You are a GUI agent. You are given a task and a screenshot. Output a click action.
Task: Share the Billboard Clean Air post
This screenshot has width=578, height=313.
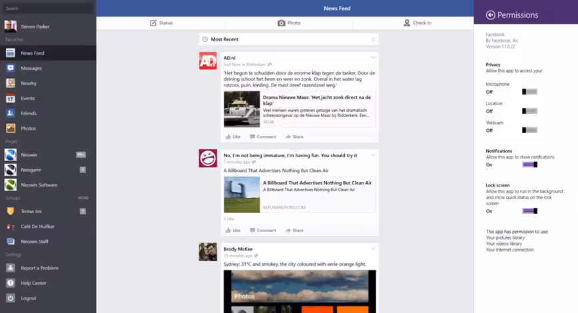(x=294, y=230)
